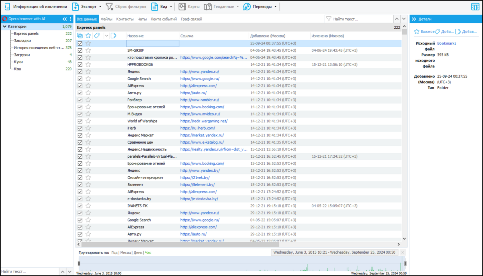The image size is (483, 276).
Task: Uncheck the iHerb row checkbox
Action: (80, 128)
